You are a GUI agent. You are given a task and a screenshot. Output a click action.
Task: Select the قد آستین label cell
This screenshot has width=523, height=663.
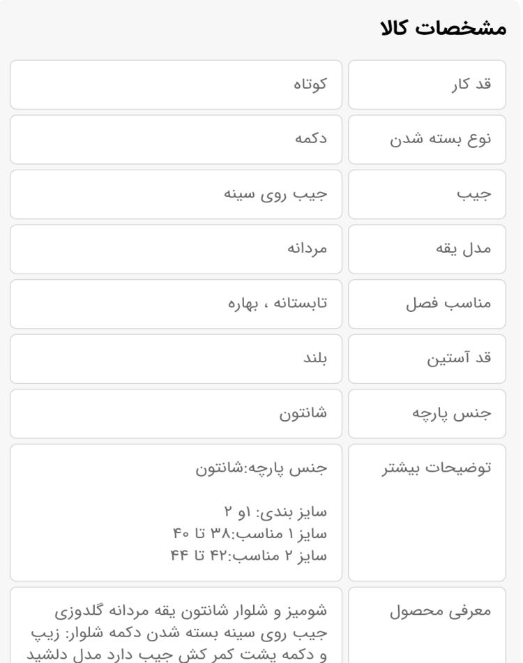pyautogui.click(x=427, y=359)
